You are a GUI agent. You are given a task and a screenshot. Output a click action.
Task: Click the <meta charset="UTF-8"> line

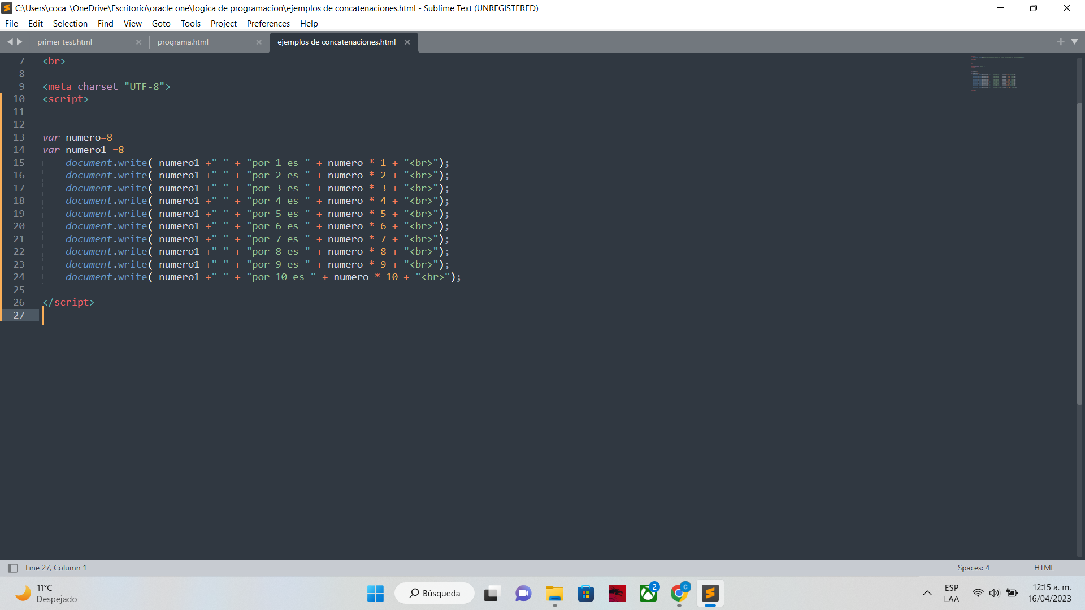(106, 86)
